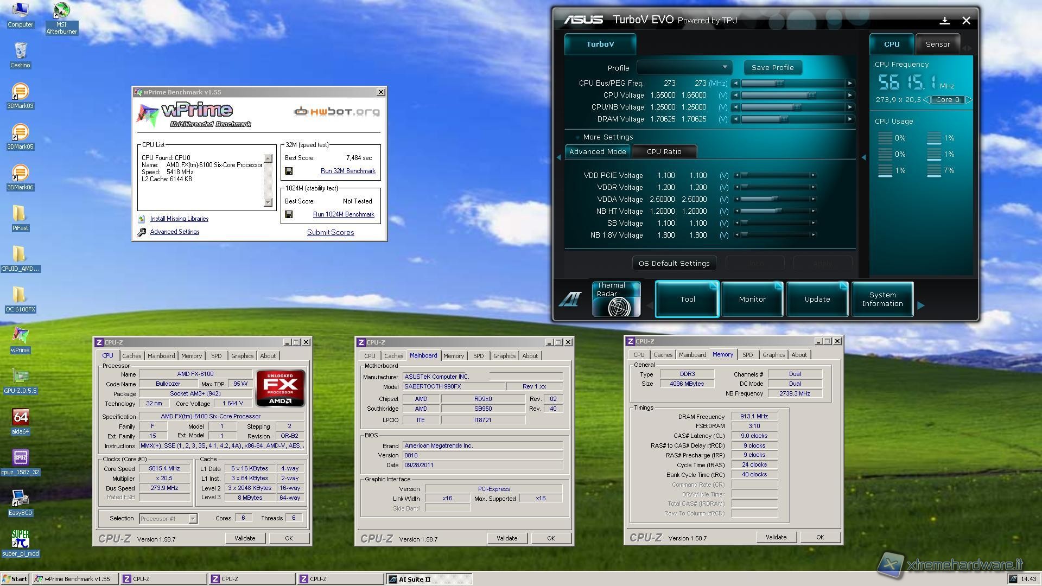The height and width of the screenshot is (586, 1042).
Task: Click the Thermal Radar icon
Action: (616, 299)
